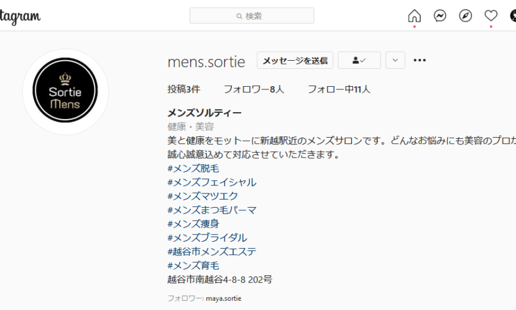Open the #メンズ脱毛 hashtag
Image resolution: width=516 pixels, height=310 pixels.
pos(193,168)
